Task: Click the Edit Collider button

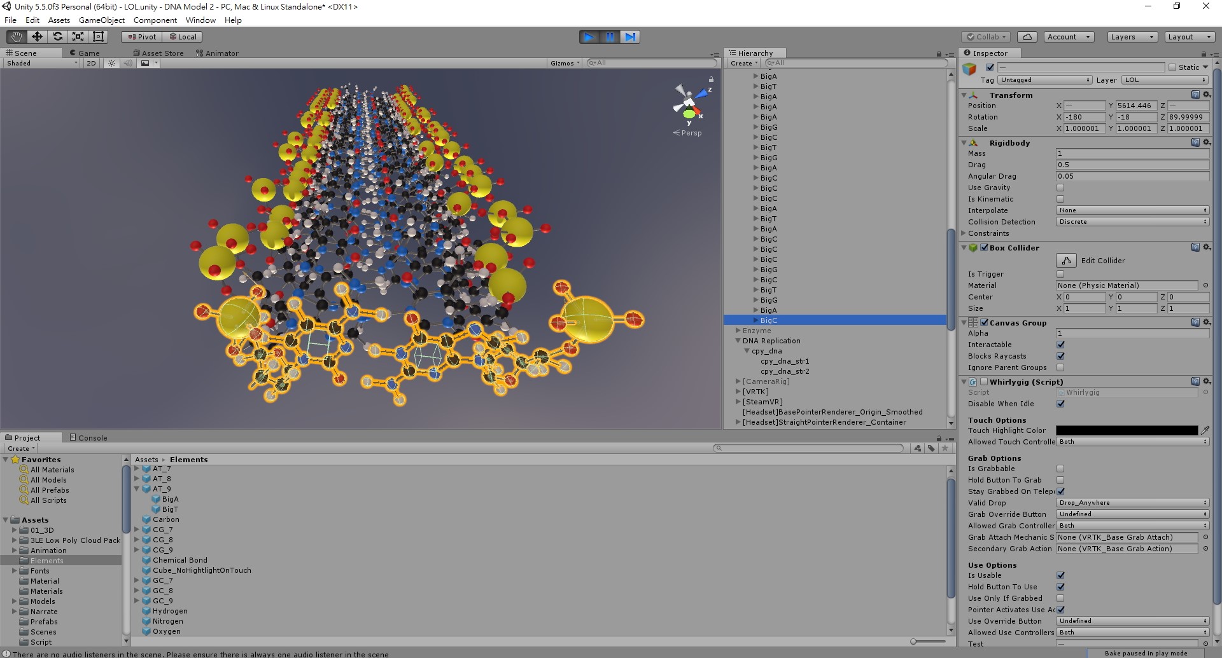Action: [1066, 261]
